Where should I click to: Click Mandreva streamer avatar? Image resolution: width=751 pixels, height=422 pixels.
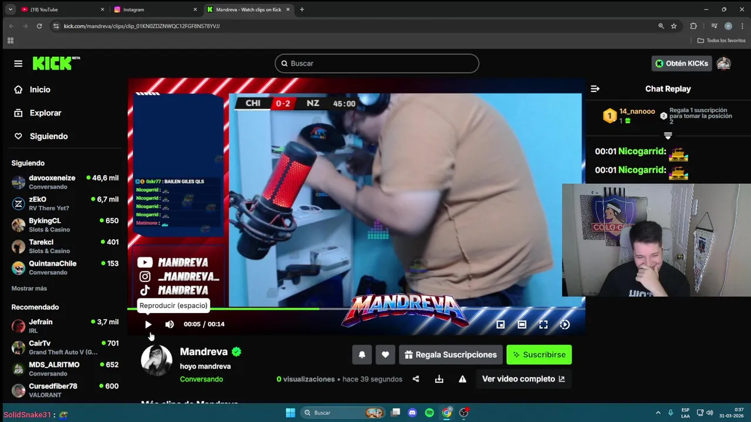point(157,360)
